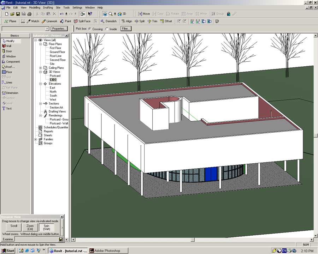Open the Internet Explorer quick launch icon
The height and width of the screenshot is (254, 318).
coord(27,250)
